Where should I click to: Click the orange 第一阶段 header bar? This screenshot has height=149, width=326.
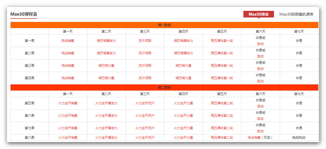pyautogui.click(x=164, y=25)
